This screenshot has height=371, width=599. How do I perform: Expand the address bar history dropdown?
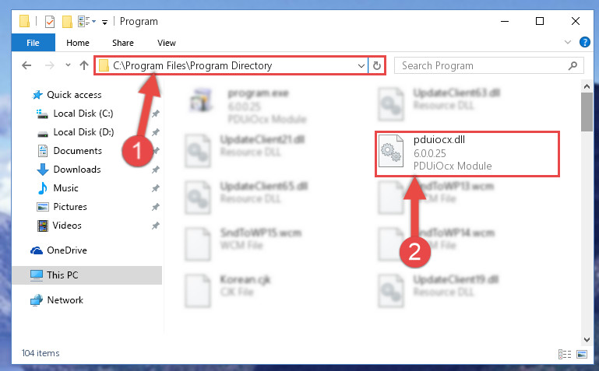click(361, 65)
